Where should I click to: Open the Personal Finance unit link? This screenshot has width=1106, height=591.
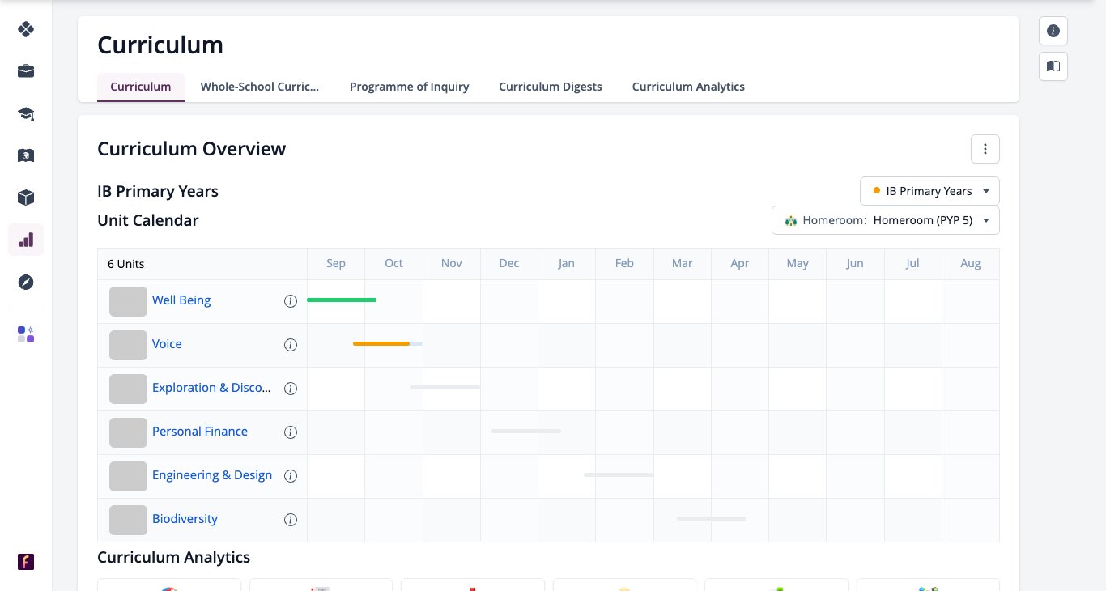[x=200, y=432]
